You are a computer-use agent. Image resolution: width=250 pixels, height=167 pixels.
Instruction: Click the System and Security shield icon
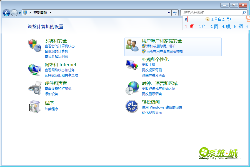tap(34, 45)
